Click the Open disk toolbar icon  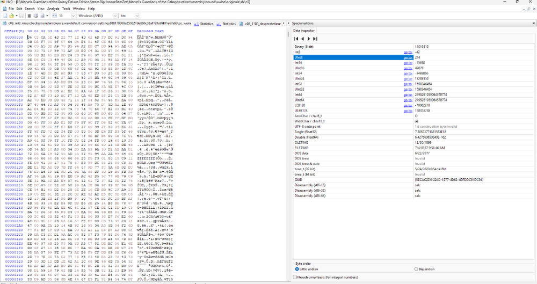coord(35,16)
